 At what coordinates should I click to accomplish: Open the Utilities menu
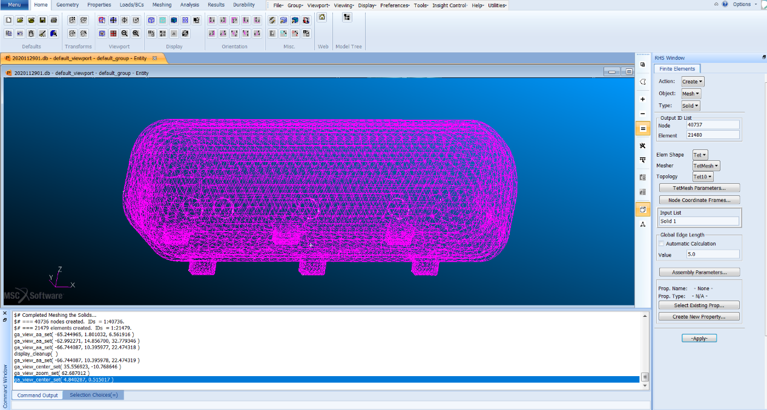pos(497,5)
